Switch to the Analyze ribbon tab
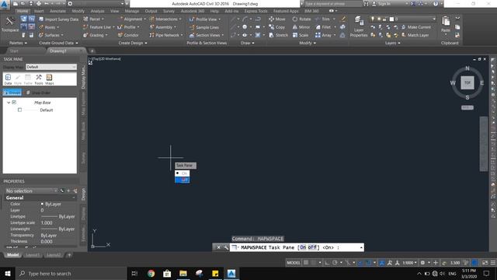Viewport: 497px width, 280px height. click(97, 11)
